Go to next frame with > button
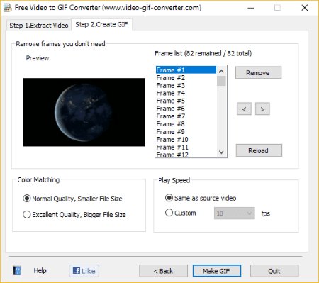319x283 pixels. 262,109
